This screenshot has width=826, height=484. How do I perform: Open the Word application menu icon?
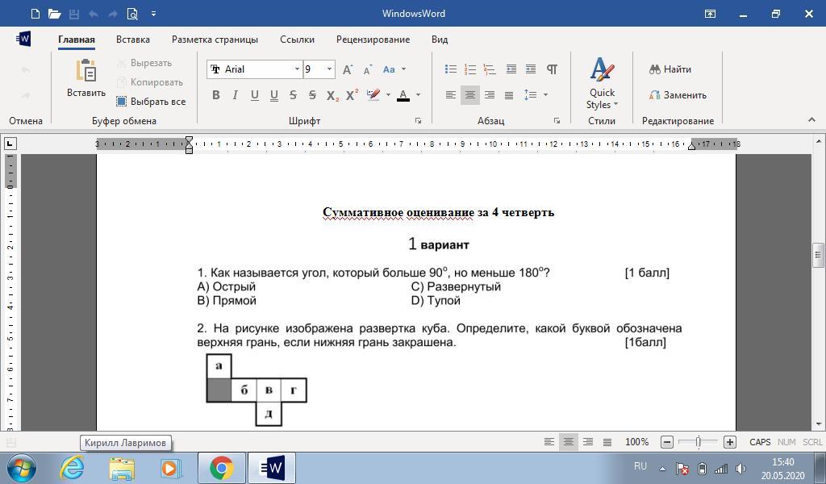[x=23, y=39]
